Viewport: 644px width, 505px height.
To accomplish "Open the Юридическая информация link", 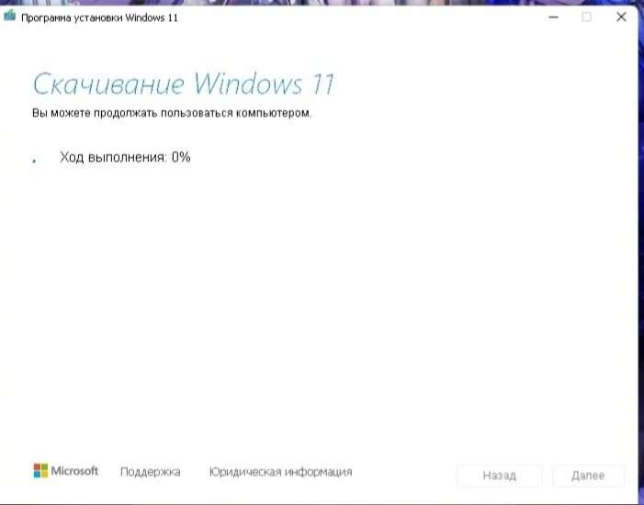I will (x=280, y=472).
